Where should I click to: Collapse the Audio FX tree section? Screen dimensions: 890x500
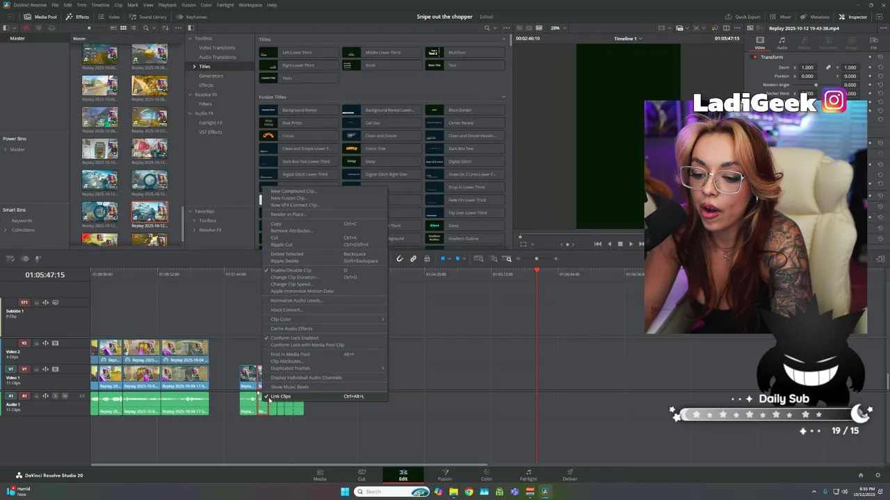pyautogui.click(x=190, y=113)
